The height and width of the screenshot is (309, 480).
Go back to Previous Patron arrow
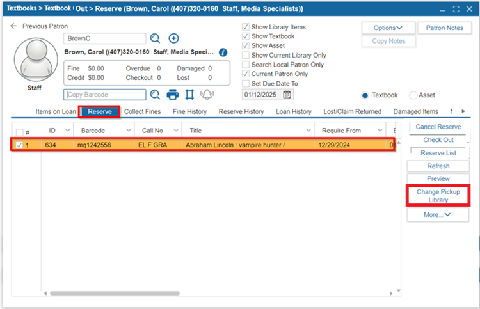click(13, 26)
